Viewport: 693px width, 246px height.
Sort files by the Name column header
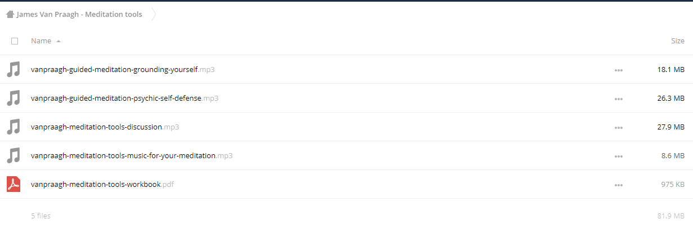41,41
